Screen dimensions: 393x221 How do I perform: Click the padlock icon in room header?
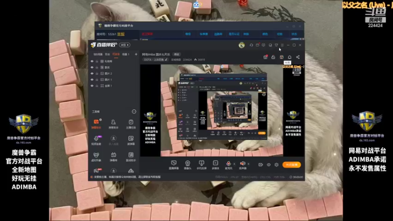(273, 57)
